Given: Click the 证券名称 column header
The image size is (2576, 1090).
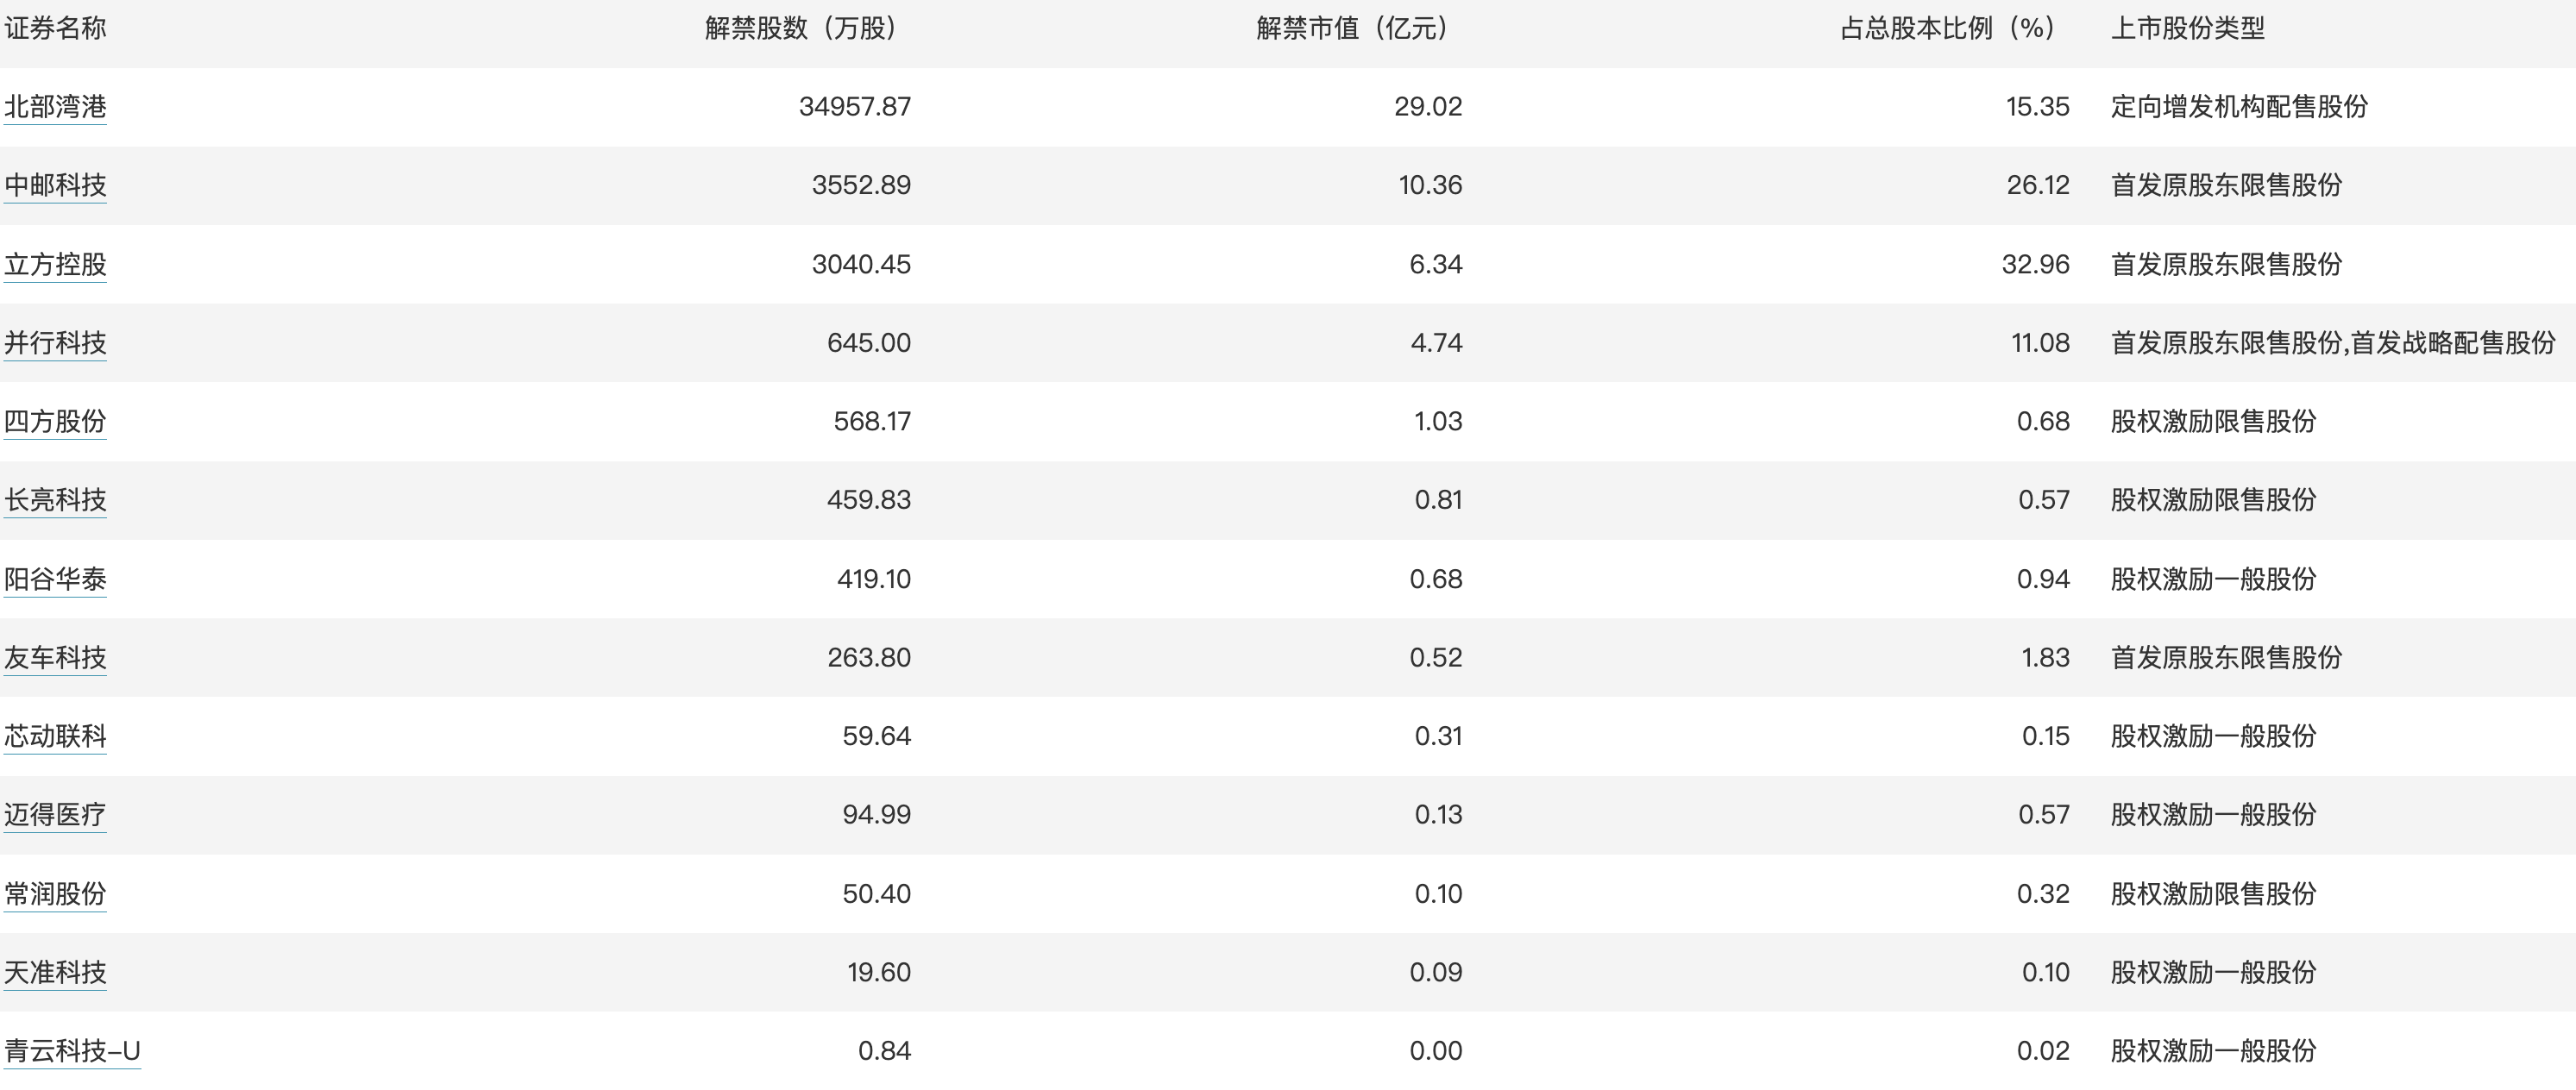Looking at the screenshot, I should click(55, 28).
